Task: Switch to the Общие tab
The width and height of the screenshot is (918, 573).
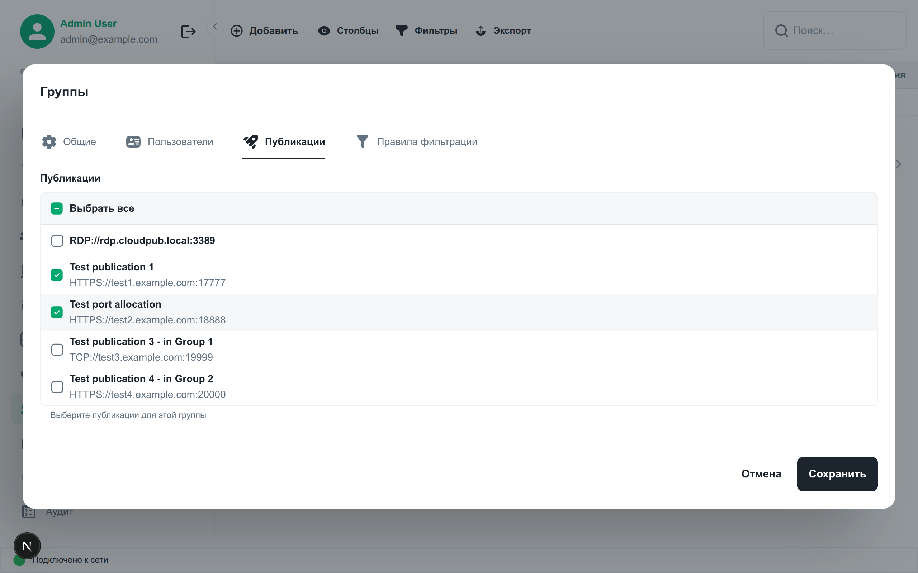Action: pyautogui.click(x=69, y=142)
